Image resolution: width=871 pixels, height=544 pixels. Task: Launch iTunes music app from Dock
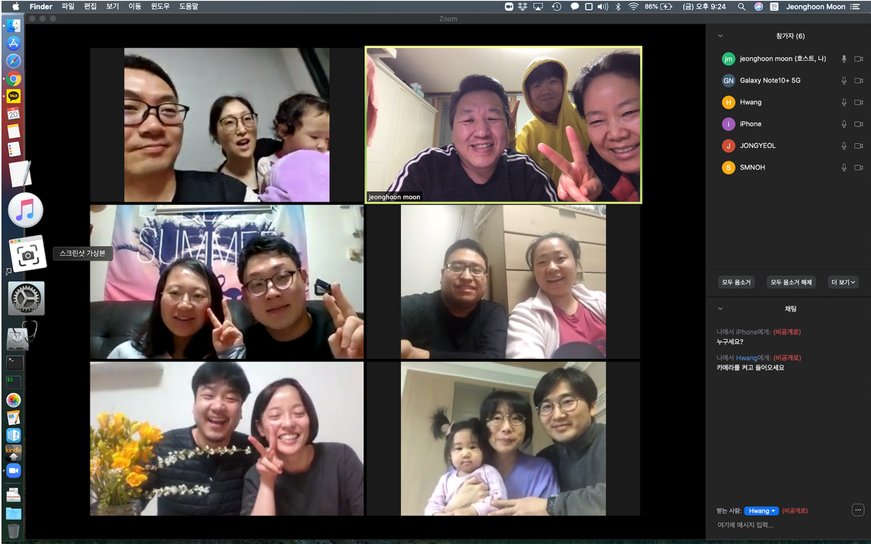tap(26, 210)
